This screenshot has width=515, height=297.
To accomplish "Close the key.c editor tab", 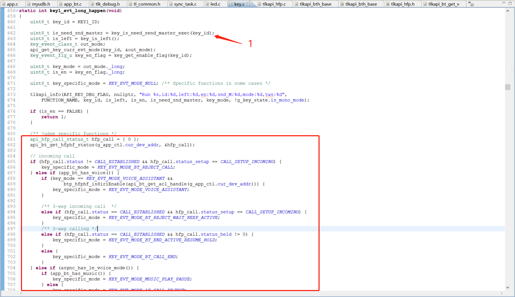I will (249, 4).
